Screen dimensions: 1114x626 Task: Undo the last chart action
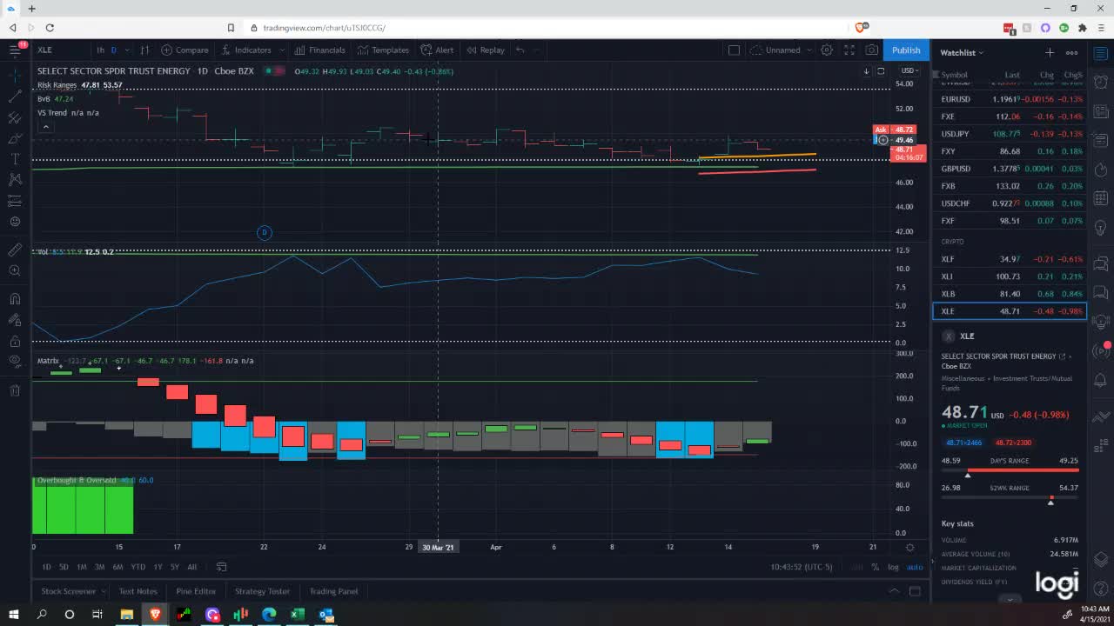pos(520,50)
